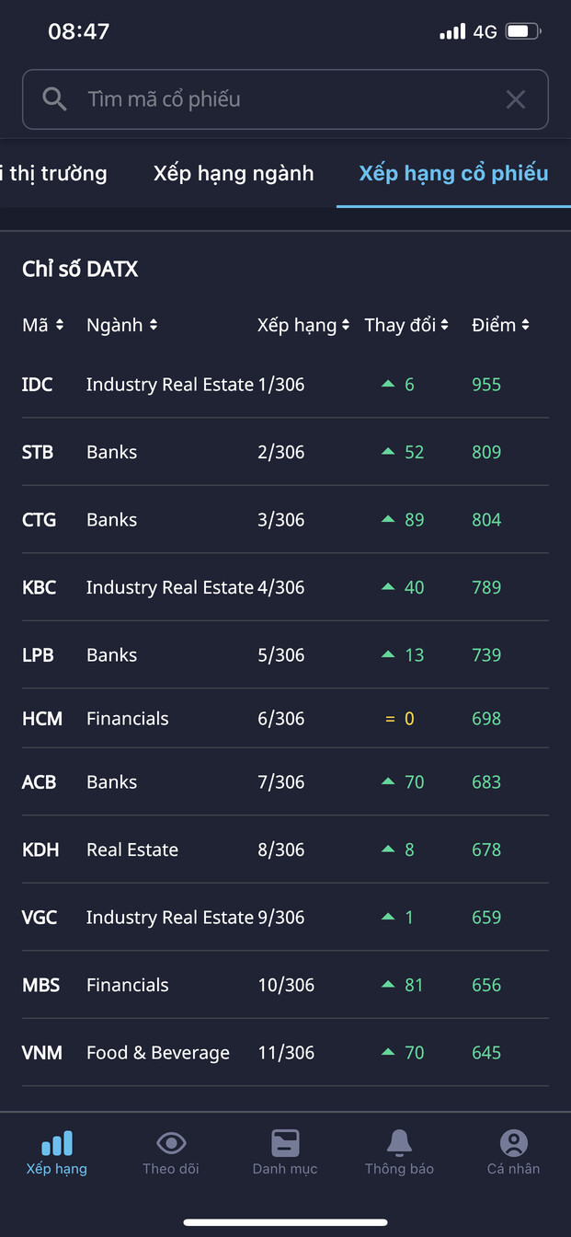Sort by Xếp hạng column header
The width and height of the screenshot is (571, 1237).
(303, 325)
